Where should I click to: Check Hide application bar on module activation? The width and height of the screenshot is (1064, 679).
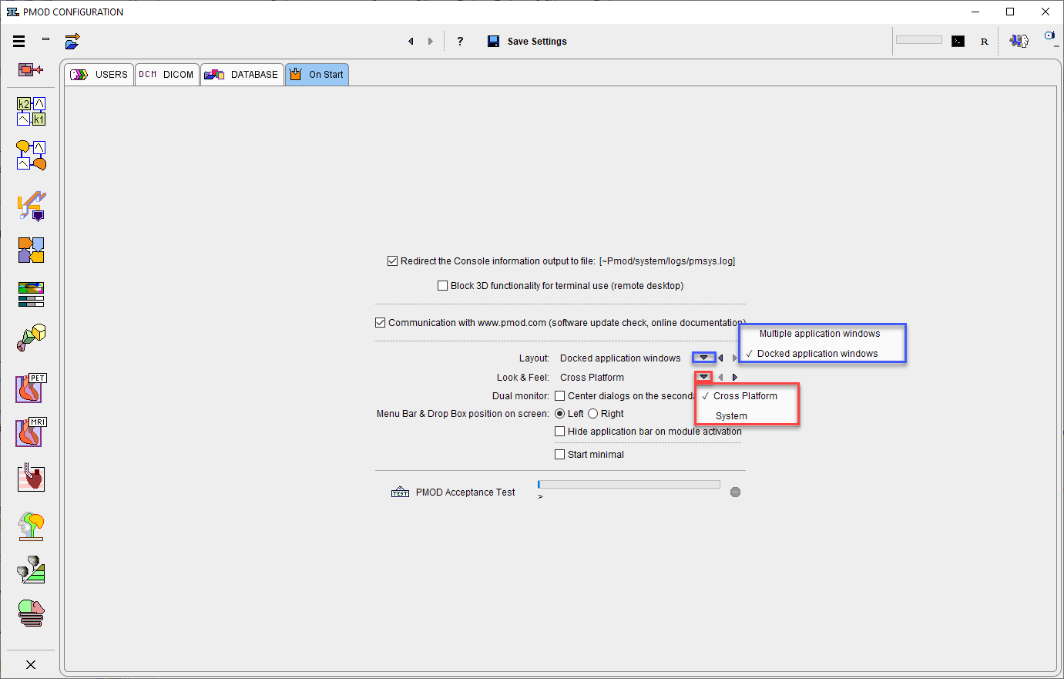(x=559, y=432)
